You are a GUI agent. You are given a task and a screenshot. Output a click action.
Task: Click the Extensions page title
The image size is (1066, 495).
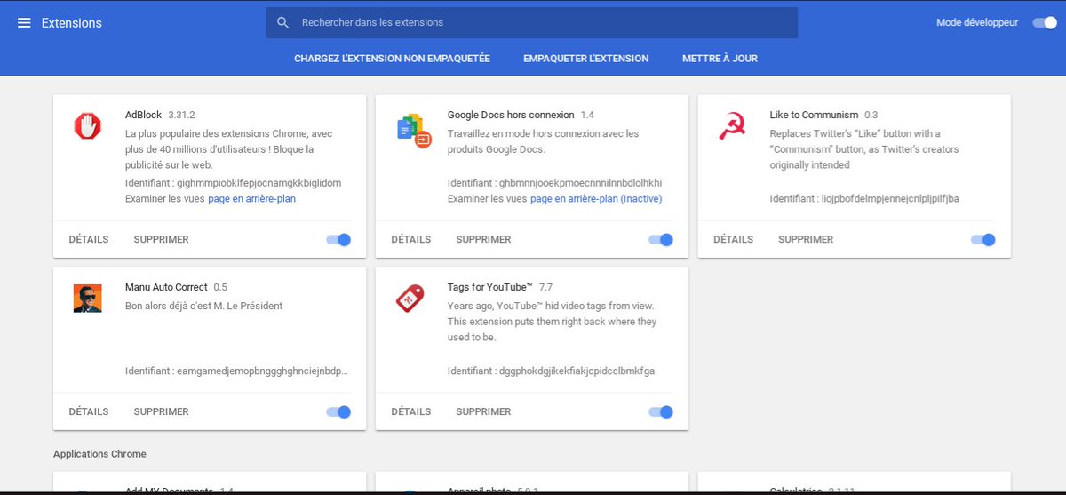tap(72, 22)
